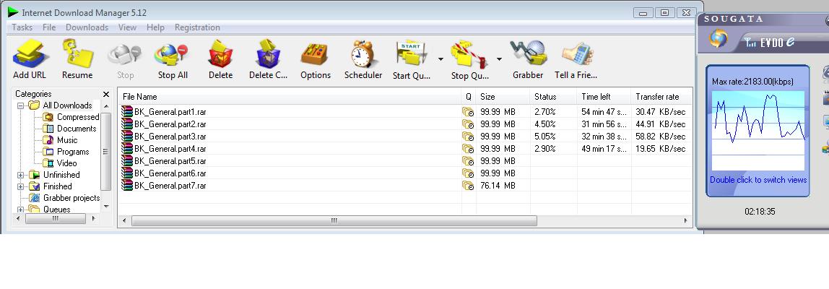The height and width of the screenshot is (289, 829).
Task: Click the Categories horizontal scrollbar thumb
Action: point(55,218)
